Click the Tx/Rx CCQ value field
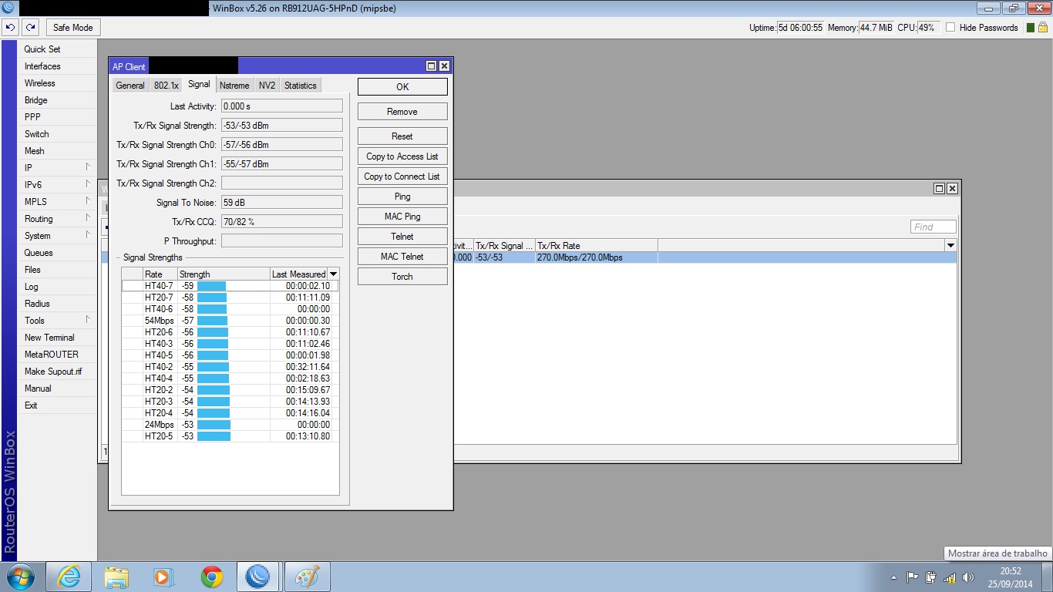Viewport: 1053px width, 592px height. click(282, 221)
